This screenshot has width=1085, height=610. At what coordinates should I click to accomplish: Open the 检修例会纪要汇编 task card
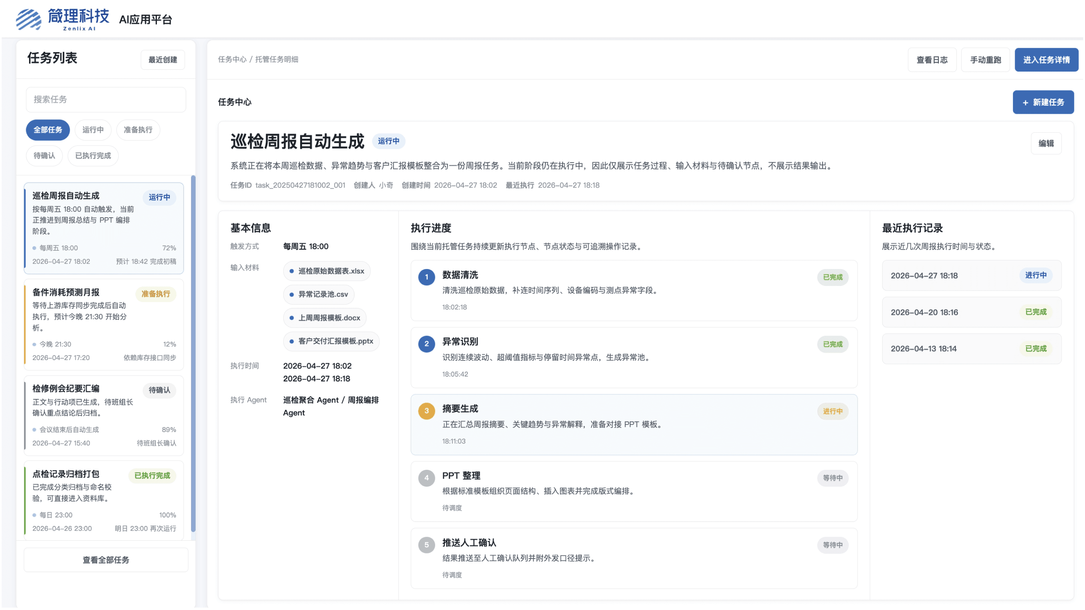(x=104, y=415)
